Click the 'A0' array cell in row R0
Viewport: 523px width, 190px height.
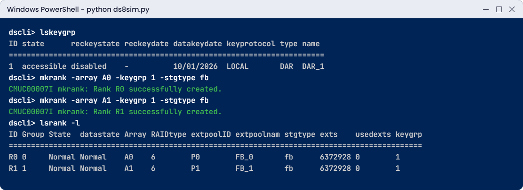pos(129,157)
